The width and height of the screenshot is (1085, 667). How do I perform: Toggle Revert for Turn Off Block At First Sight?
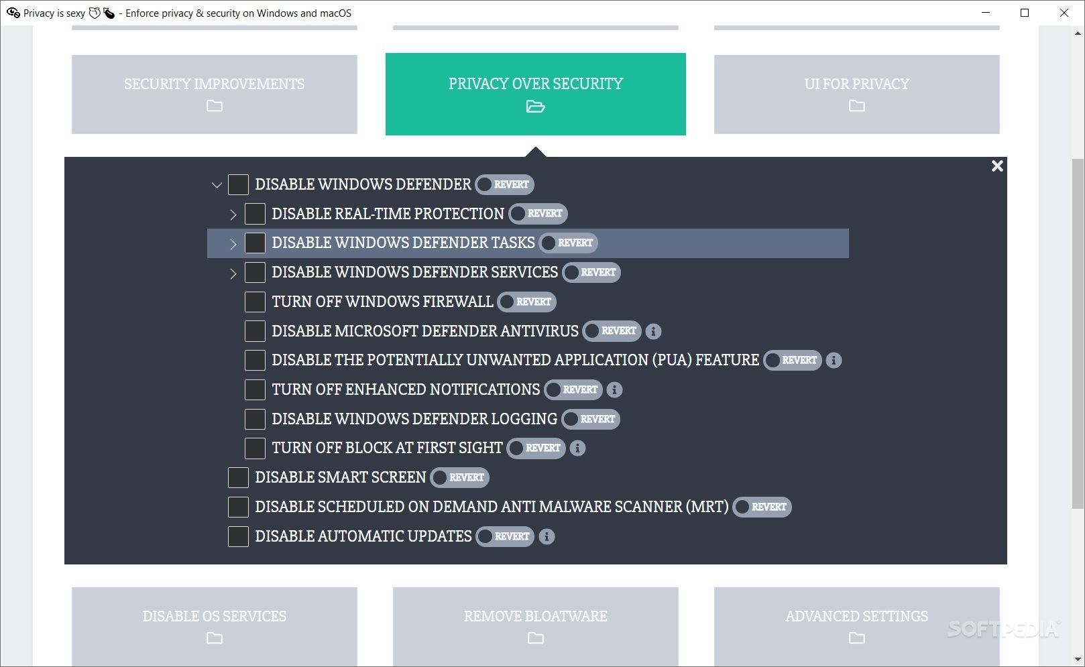point(536,448)
